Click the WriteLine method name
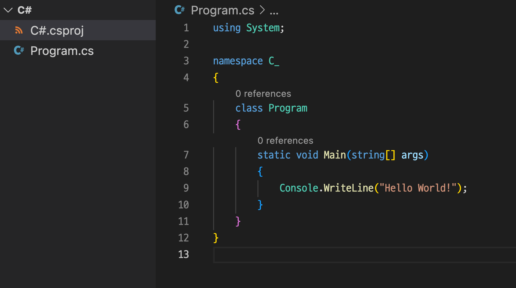516x288 pixels. click(x=349, y=188)
